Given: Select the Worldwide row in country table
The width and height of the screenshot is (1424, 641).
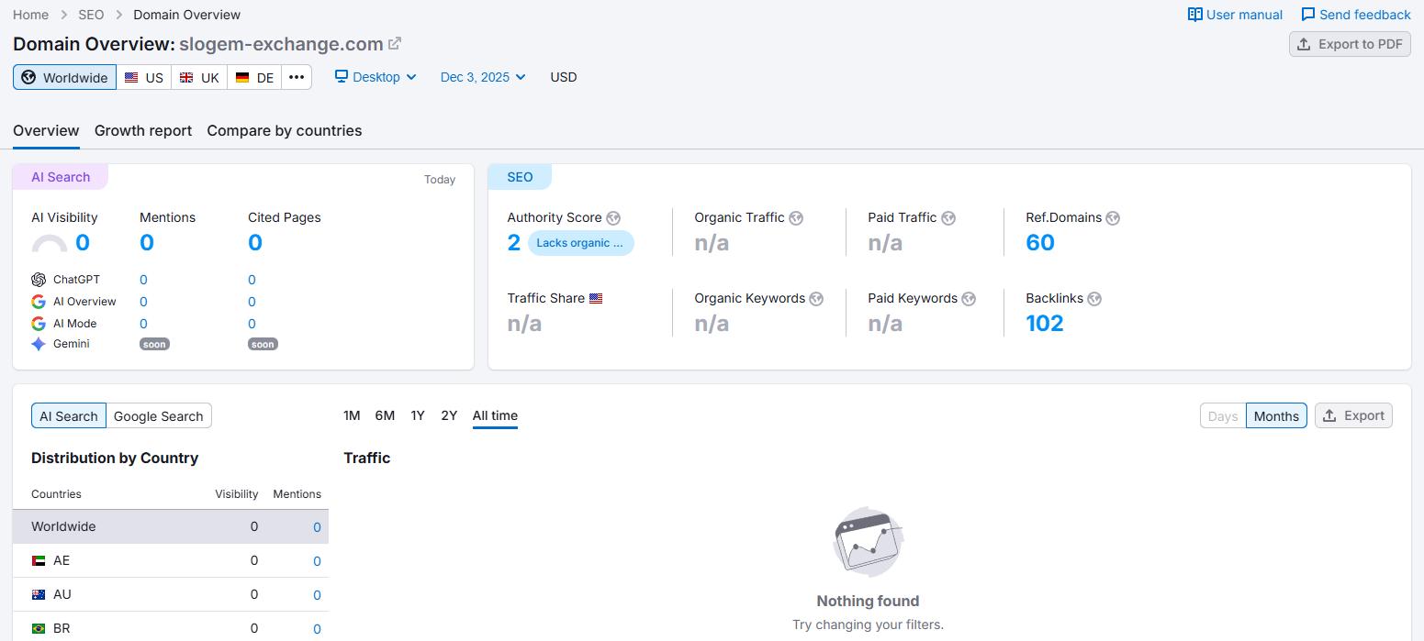Looking at the screenshot, I should pyautogui.click(x=171, y=526).
